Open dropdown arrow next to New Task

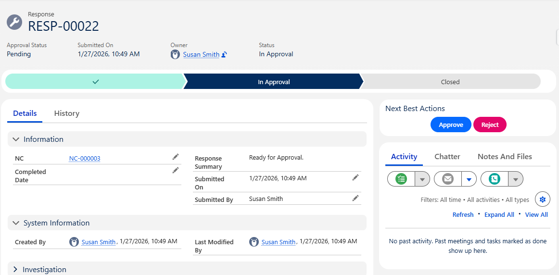click(422, 179)
